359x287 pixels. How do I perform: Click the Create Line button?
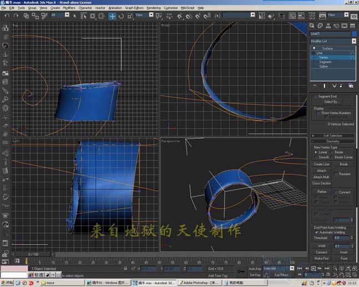321,164
